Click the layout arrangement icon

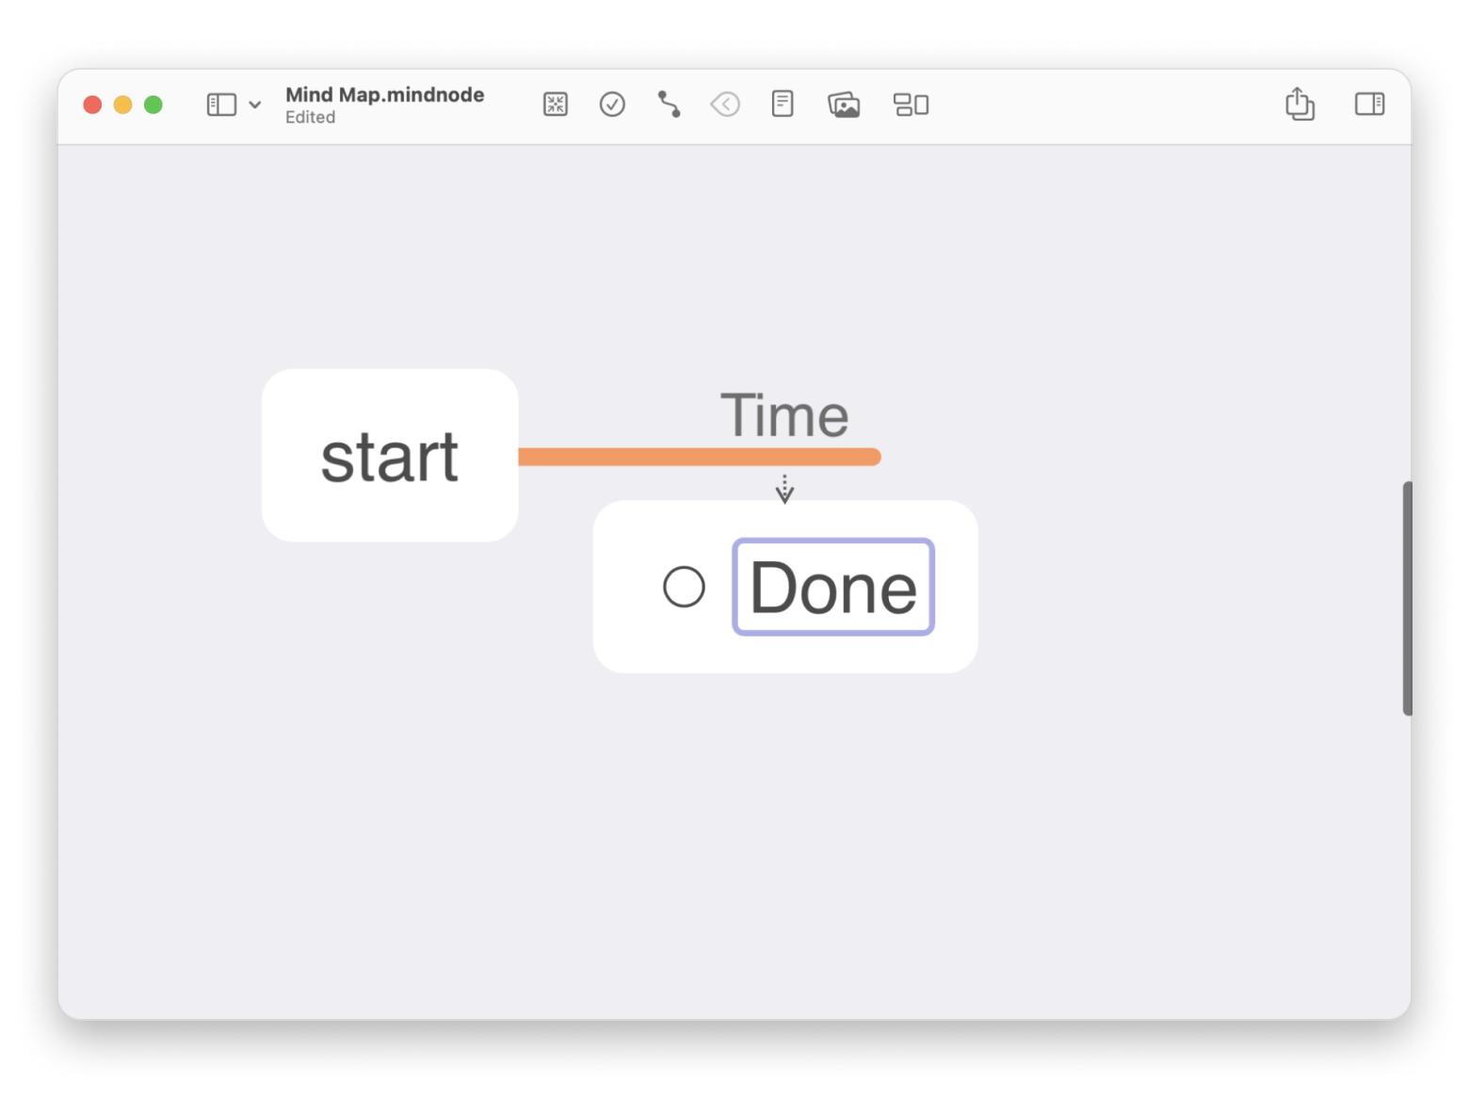tap(911, 105)
